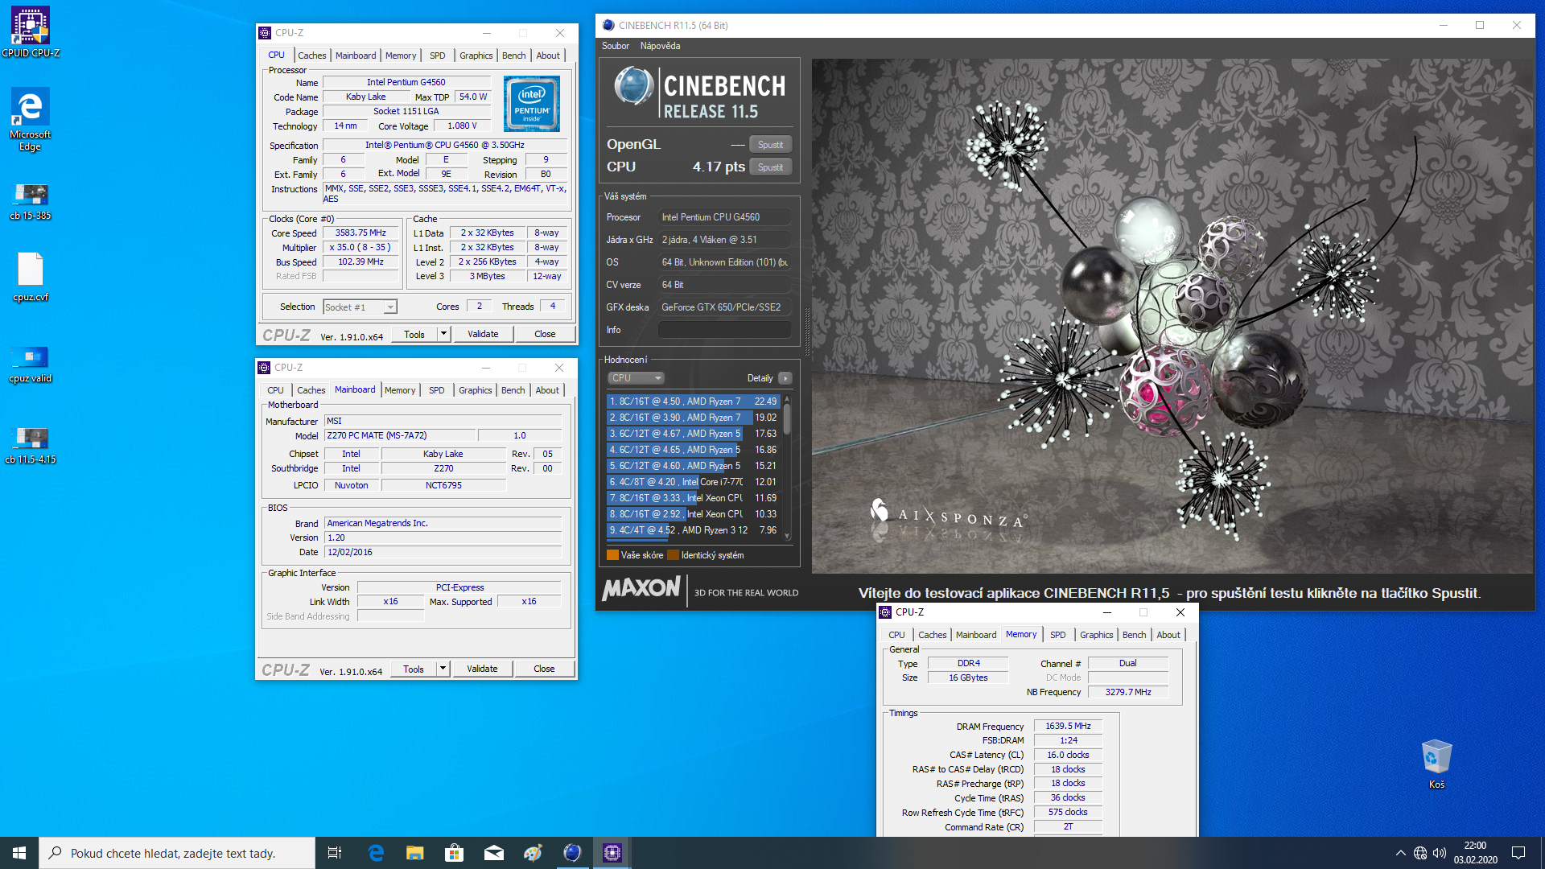
Task: Click the brown Identický systém legend swatch
Action: [x=673, y=555]
